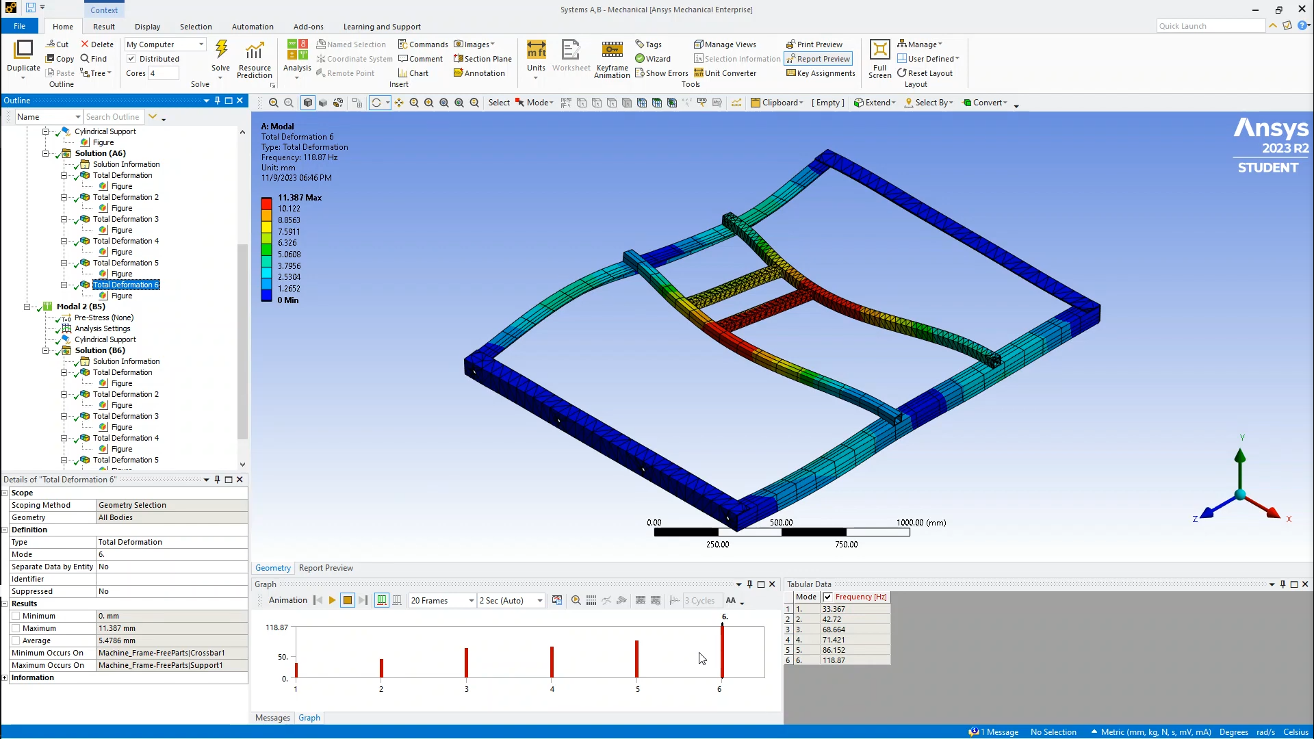Click Key Assignments

821,73
